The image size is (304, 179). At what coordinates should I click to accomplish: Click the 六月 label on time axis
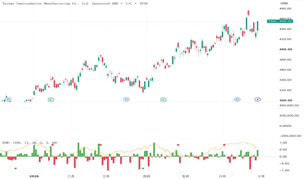(222, 176)
